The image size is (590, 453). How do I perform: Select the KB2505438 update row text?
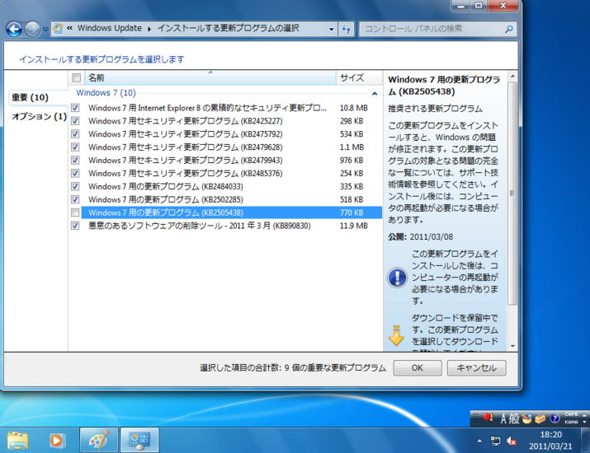click(166, 212)
